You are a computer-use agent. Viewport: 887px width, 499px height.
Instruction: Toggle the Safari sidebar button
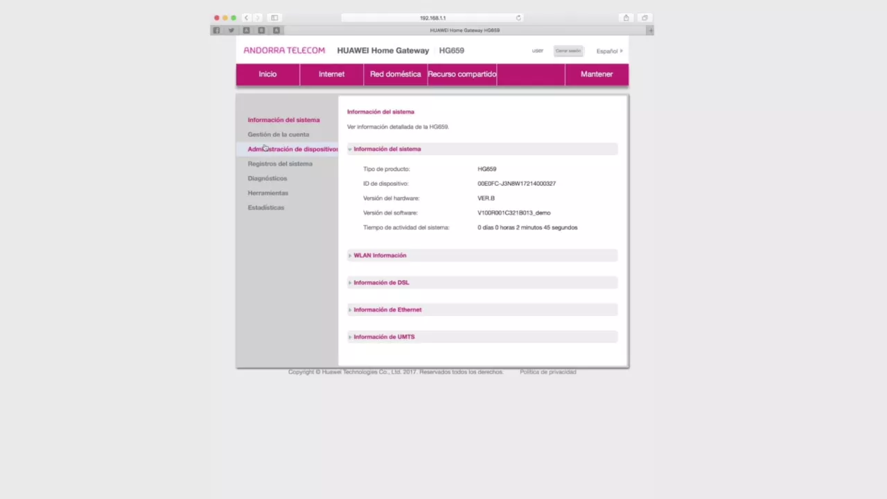point(274,18)
